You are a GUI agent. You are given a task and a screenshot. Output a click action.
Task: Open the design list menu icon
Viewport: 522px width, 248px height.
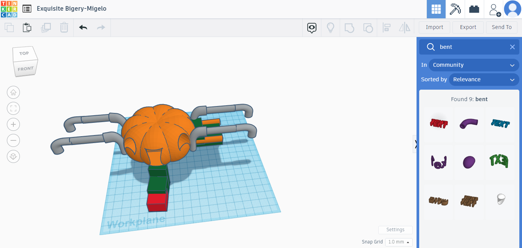[27, 9]
